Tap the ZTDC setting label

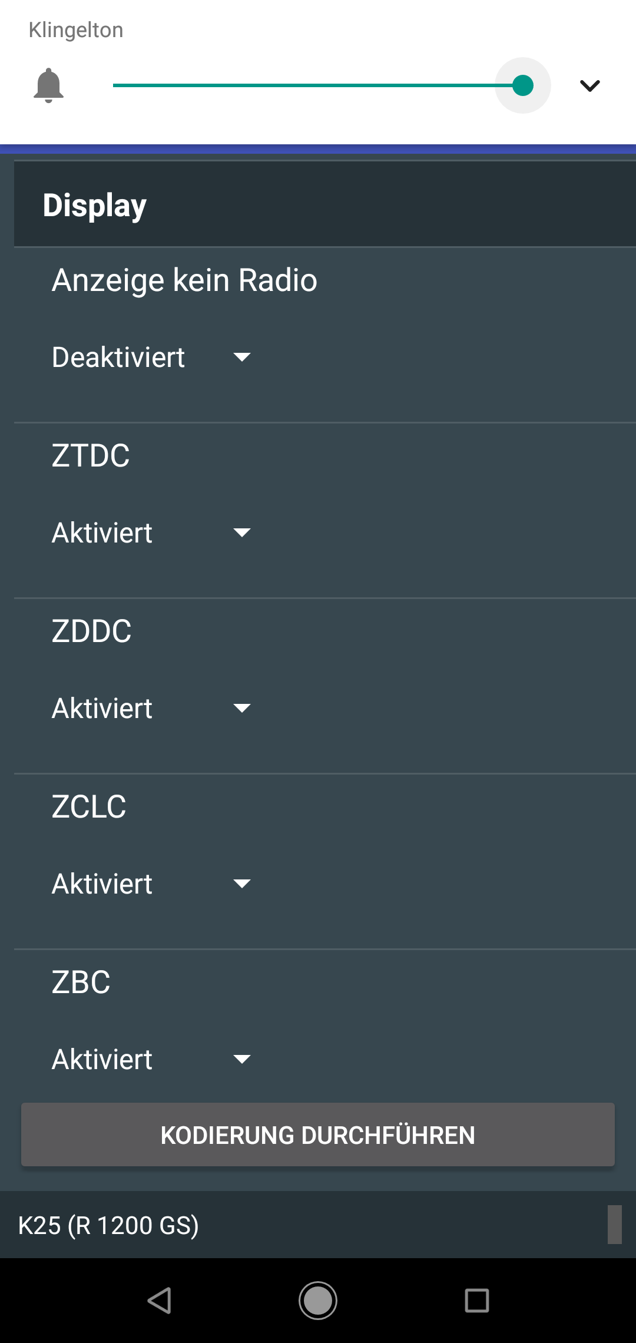tap(91, 455)
